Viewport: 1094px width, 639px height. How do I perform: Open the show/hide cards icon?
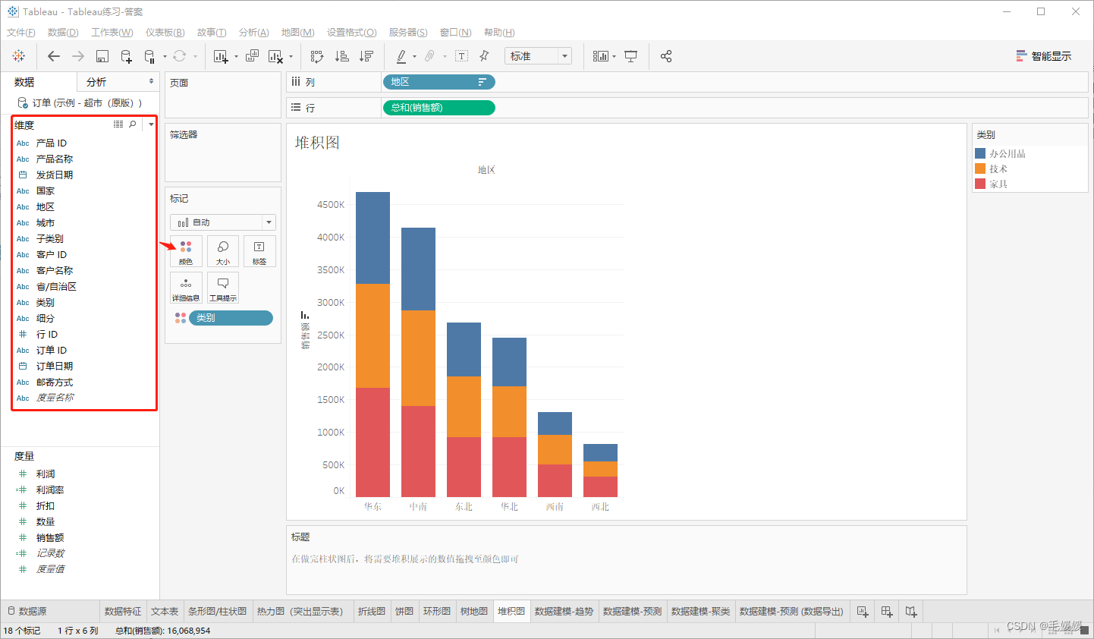pos(600,56)
